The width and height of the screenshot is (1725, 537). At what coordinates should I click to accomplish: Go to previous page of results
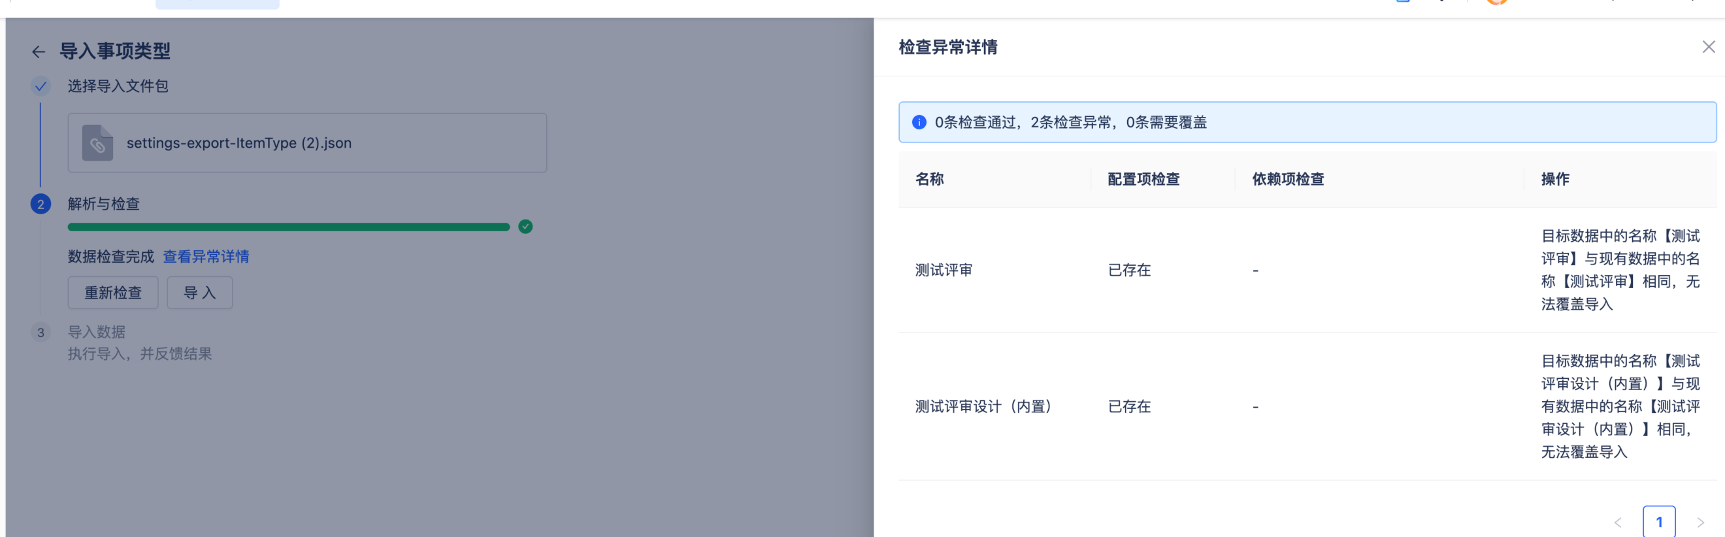pyautogui.click(x=1618, y=522)
